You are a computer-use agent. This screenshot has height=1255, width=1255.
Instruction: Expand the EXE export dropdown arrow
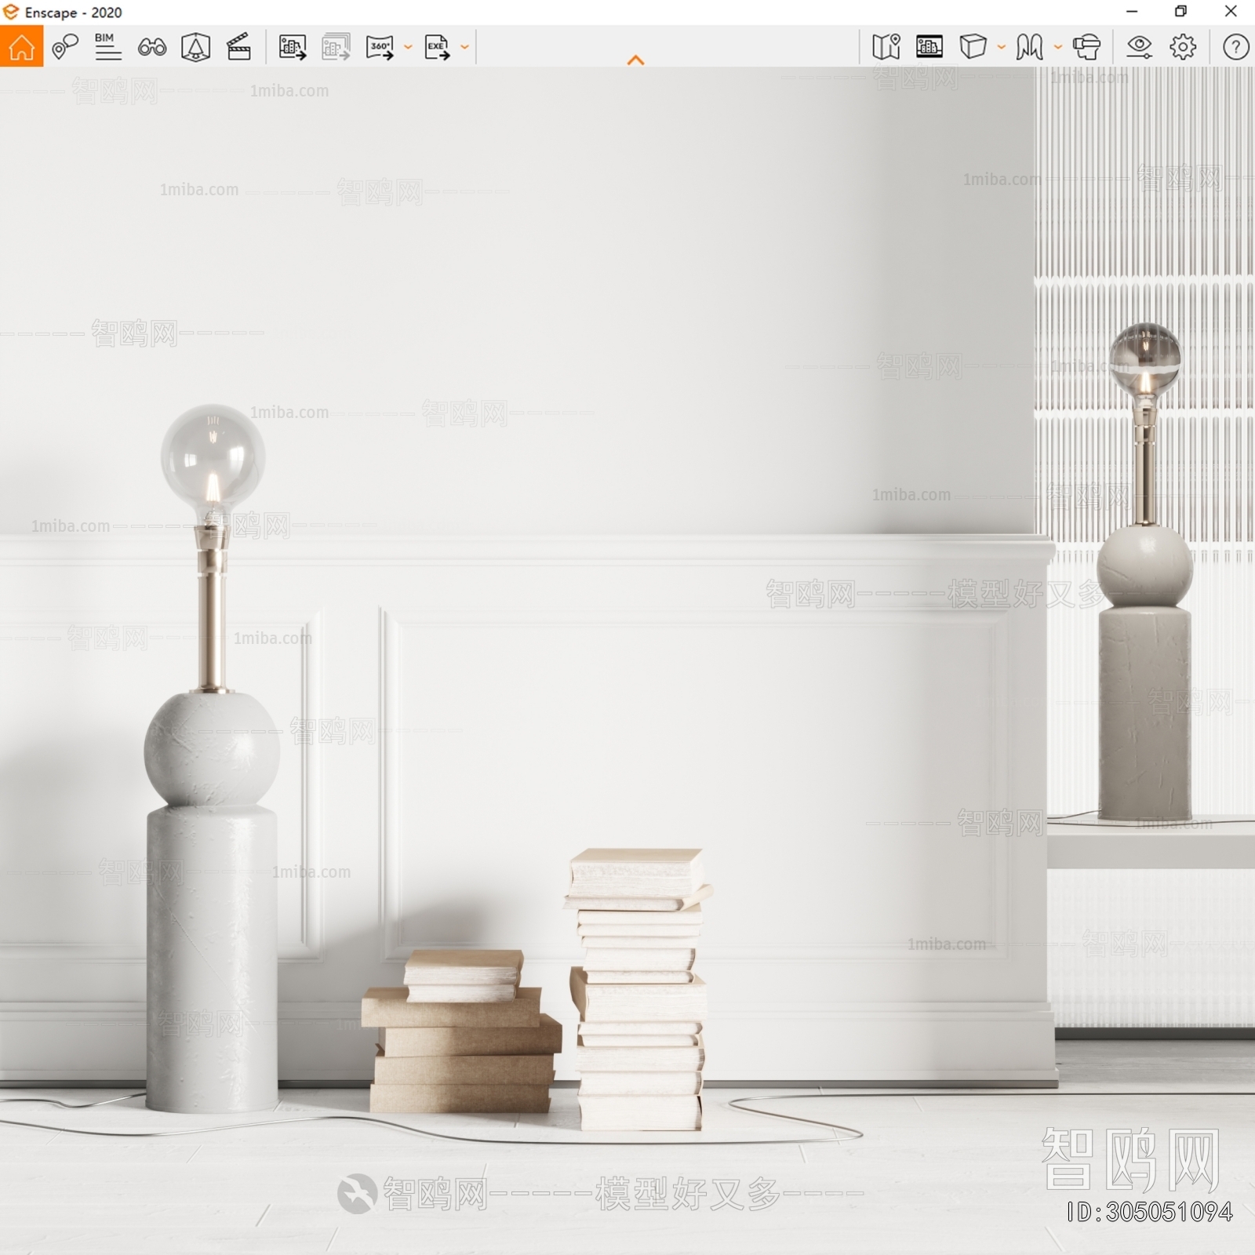[x=464, y=47]
